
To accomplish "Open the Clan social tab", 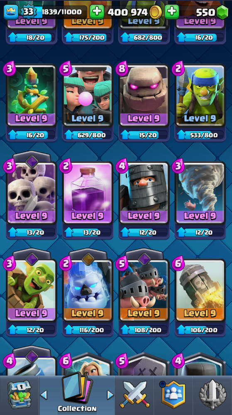I will click(173, 395).
